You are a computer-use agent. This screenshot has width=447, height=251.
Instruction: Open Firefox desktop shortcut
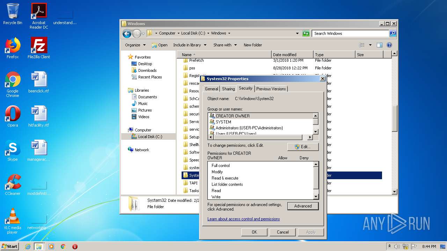tap(13, 48)
